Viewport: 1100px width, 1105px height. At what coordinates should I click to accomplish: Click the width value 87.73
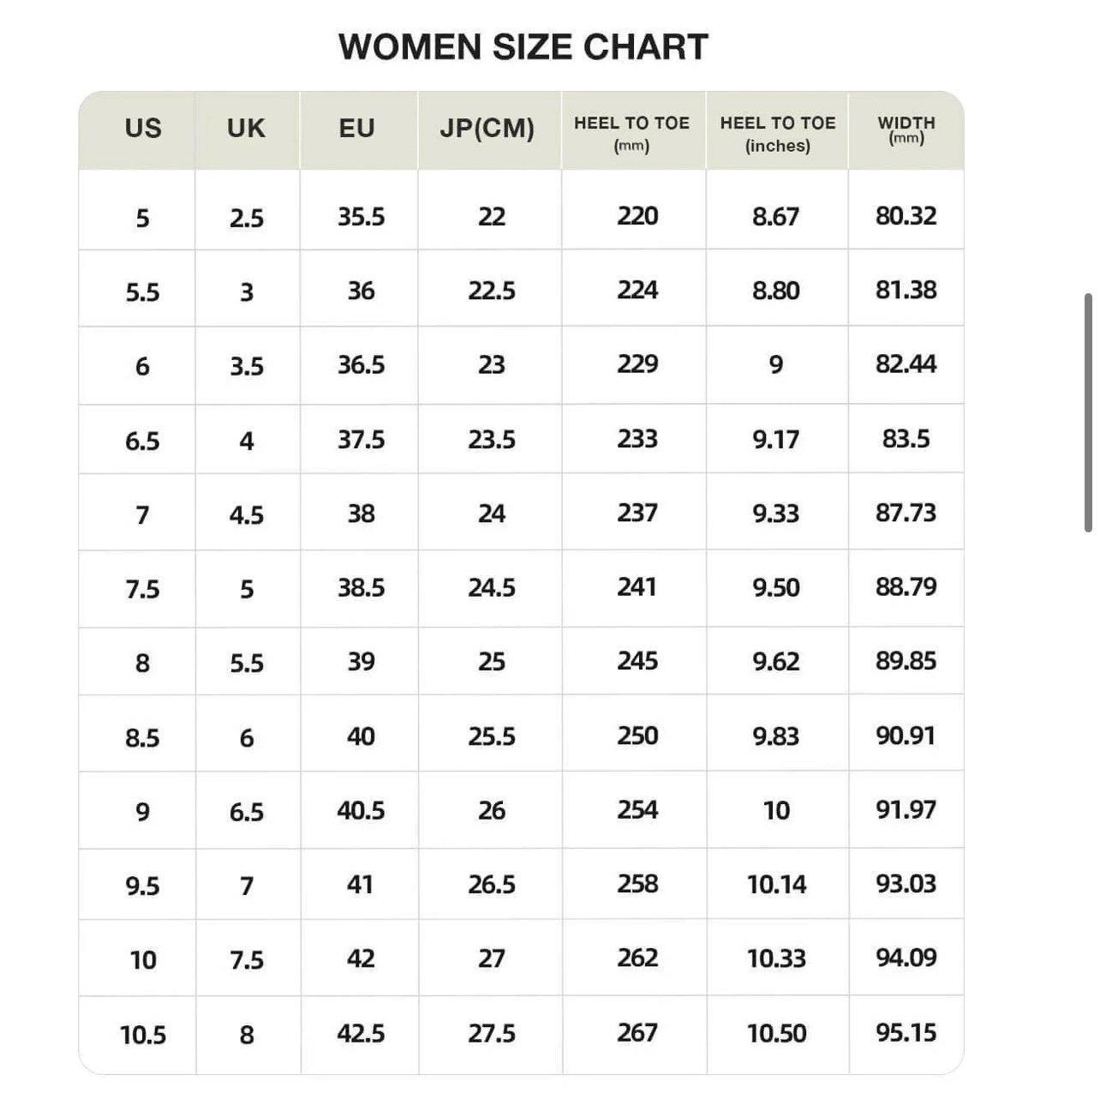tap(906, 513)
